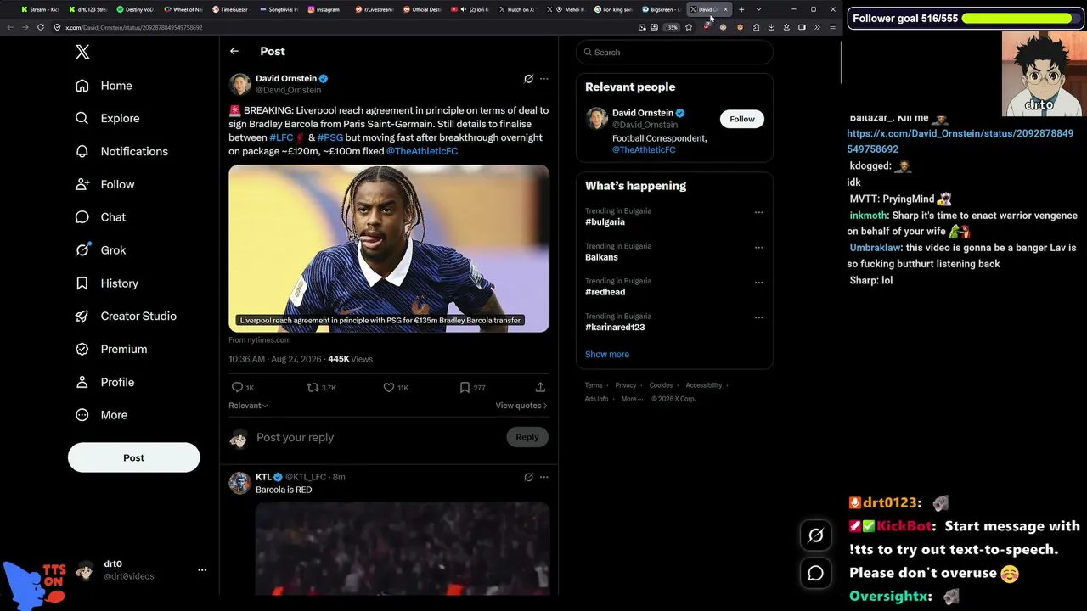Open options for #bulgaria trend
Image resolution: width=1087 pixels, height=611 pixels.
point(759,212)
